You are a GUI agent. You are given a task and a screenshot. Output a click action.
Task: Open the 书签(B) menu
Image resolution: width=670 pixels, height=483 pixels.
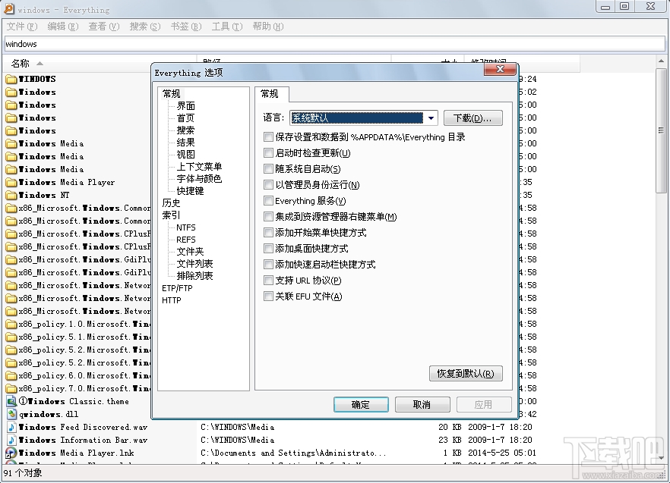coord(186,27)
